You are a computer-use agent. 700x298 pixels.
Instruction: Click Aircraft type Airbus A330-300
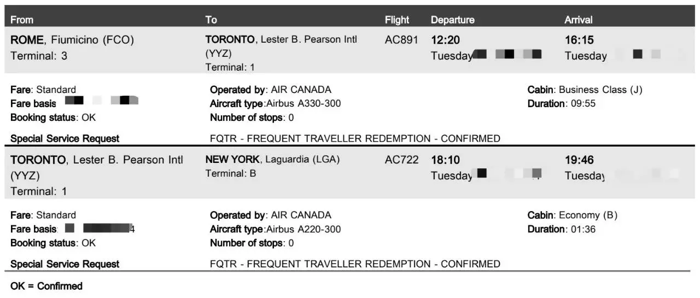click(276, 104)
